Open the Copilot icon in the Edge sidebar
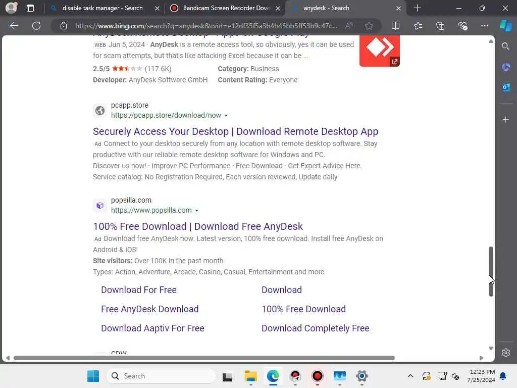Screen dimensions: 517x388 pos(506,26)
